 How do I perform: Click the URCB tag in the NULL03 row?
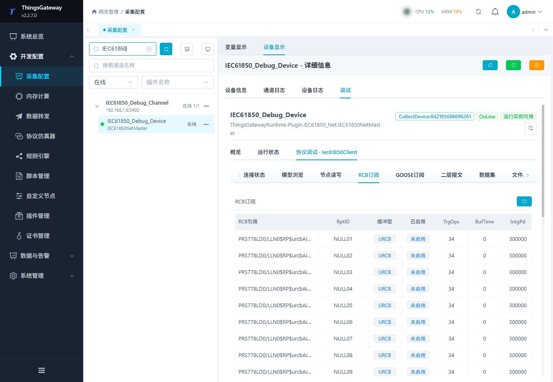(x=385, y=272)
